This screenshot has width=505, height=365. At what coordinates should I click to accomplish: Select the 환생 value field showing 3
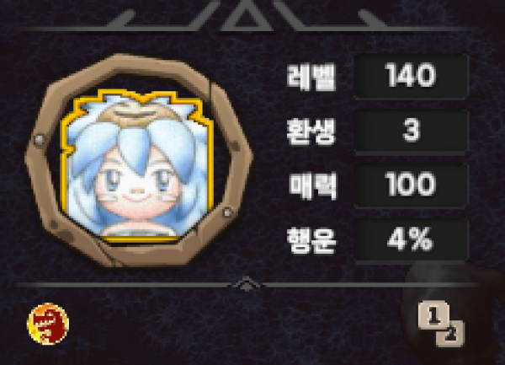click(x=411, y=131)
